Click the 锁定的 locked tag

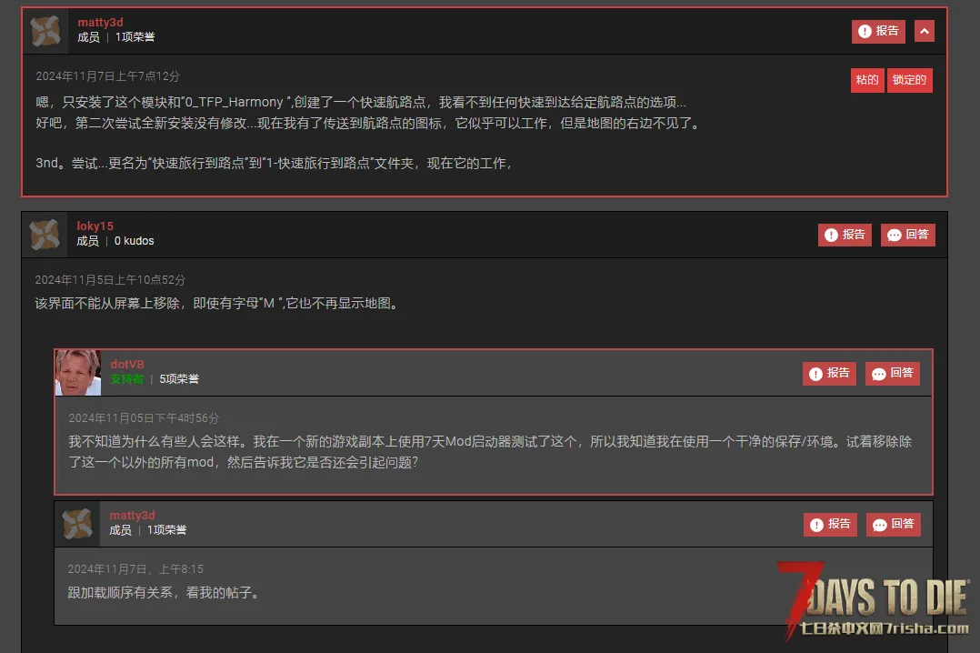(x=909, y=80)
